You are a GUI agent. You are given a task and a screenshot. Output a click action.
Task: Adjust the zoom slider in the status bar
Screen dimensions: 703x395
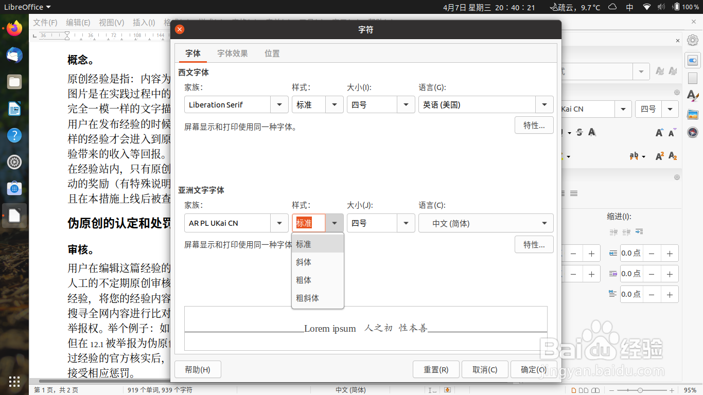click(x=640, y=390)
